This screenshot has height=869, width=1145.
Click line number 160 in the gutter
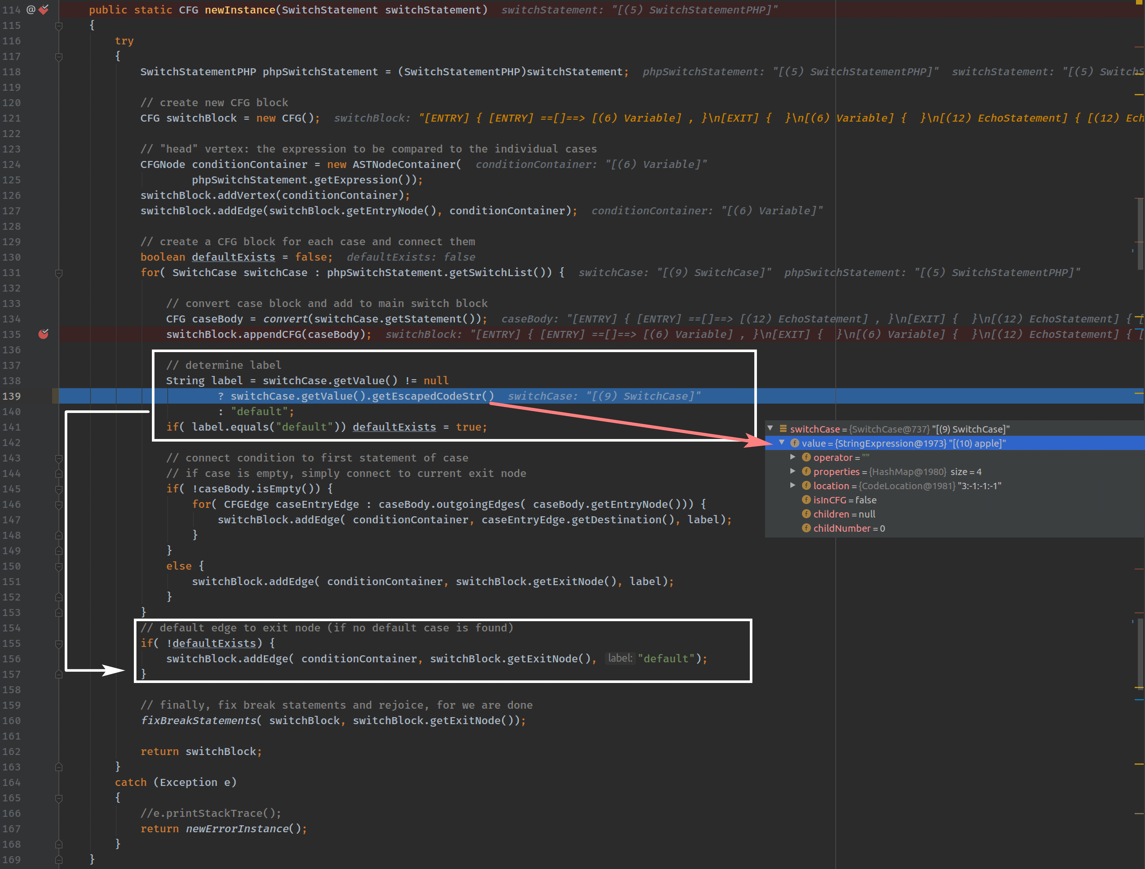(11, 720)
